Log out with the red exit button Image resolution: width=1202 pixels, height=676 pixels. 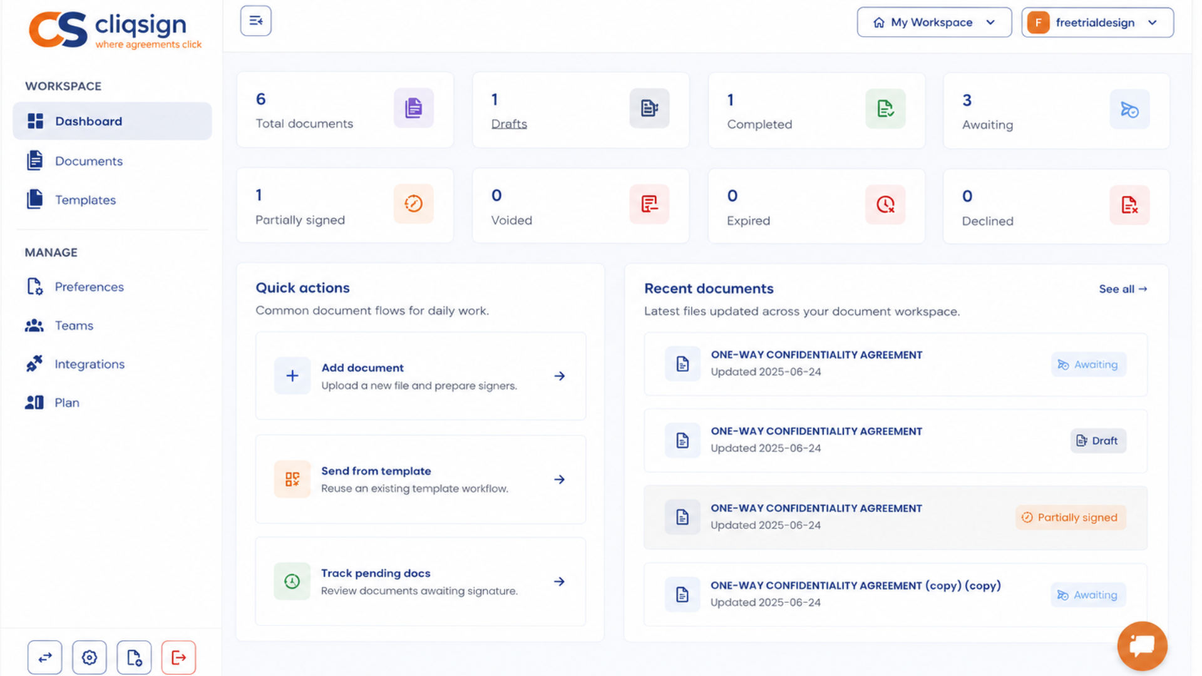pyautogui.click(x=178, y=657)
